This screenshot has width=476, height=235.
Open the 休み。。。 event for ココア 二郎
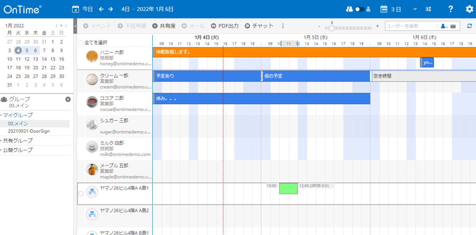point(261,99)
